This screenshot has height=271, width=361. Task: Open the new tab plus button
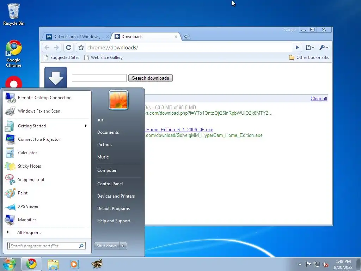tap(186, 37)
